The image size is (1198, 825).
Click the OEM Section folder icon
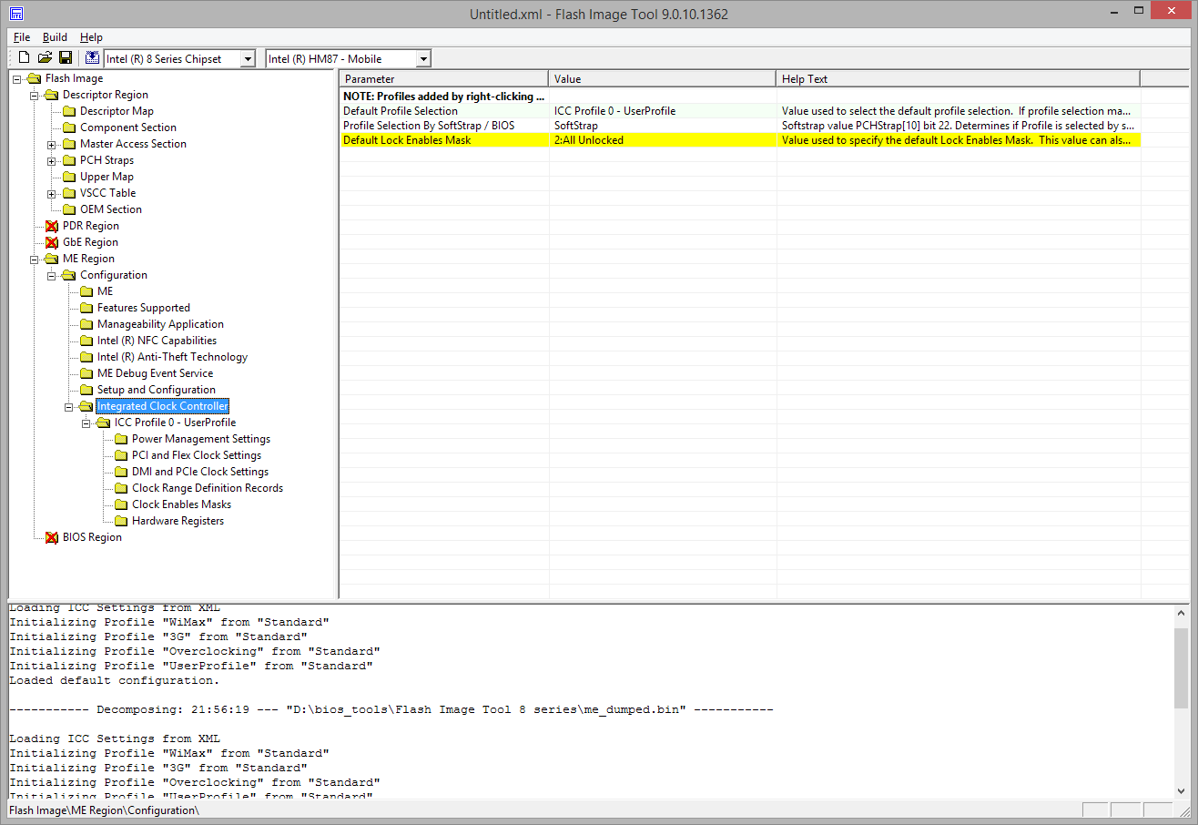coord(69,209)
